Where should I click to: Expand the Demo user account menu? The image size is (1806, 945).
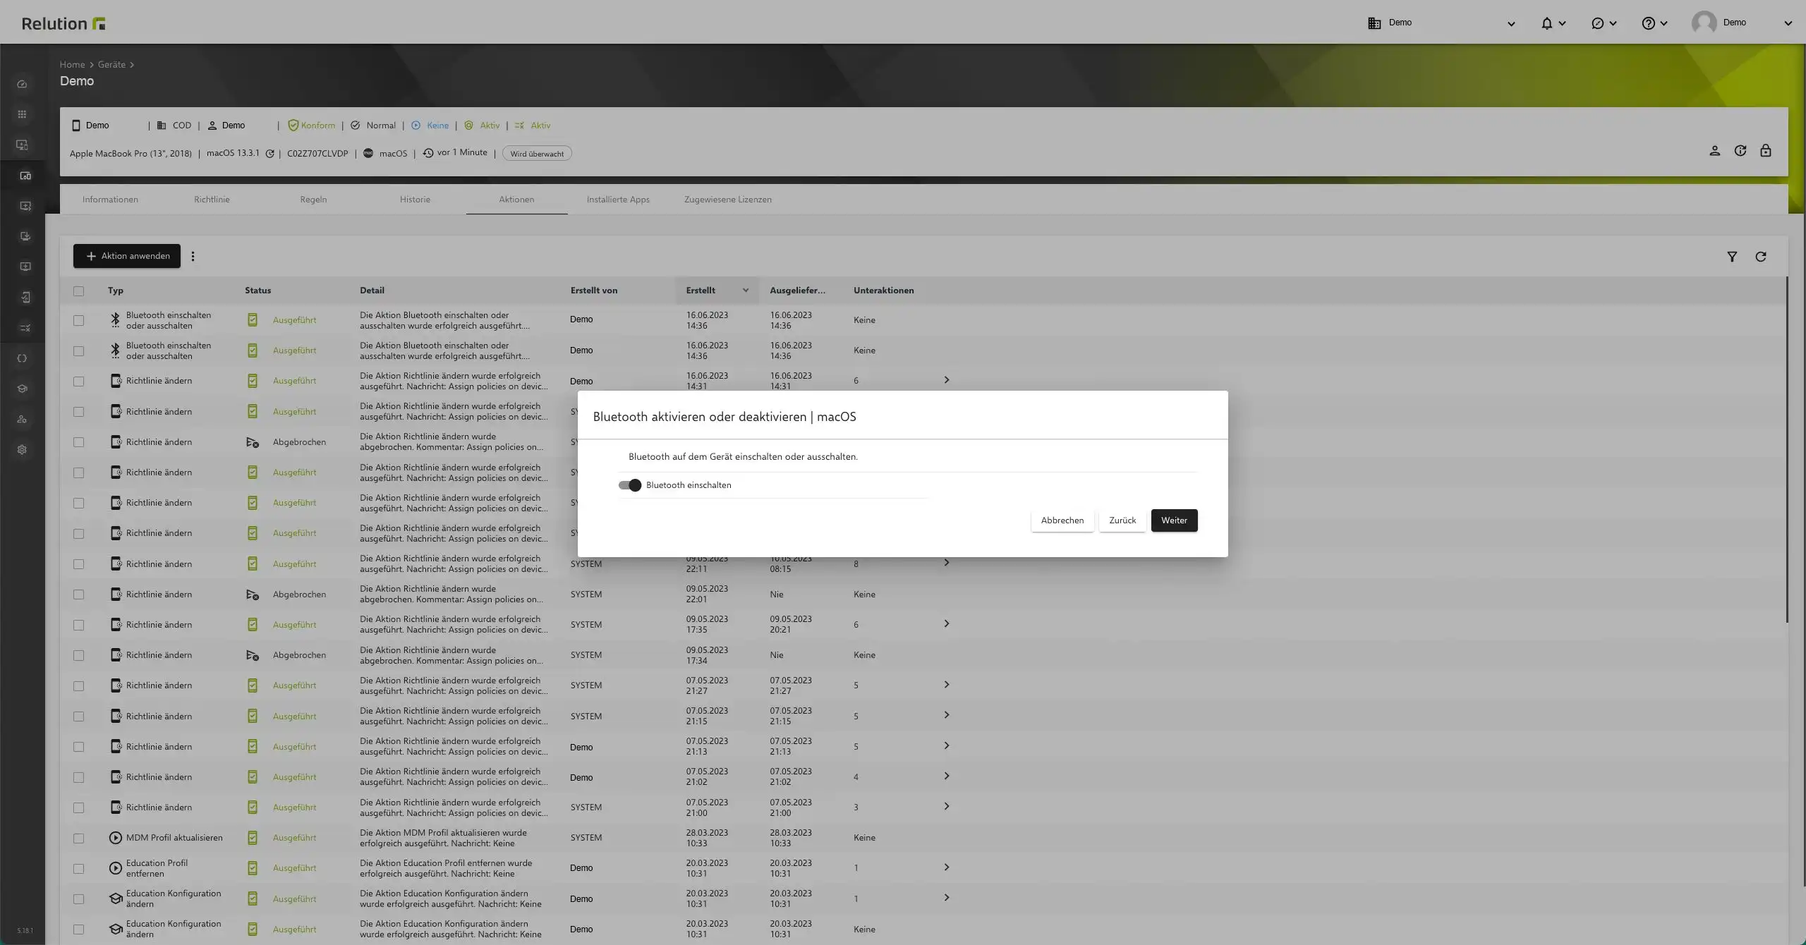coord(1743,23)
